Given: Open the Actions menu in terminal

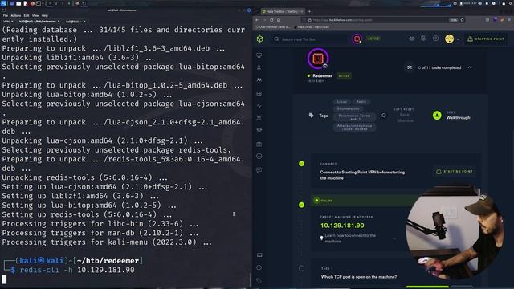Looking at the screenshot, I should coord(15,16).
